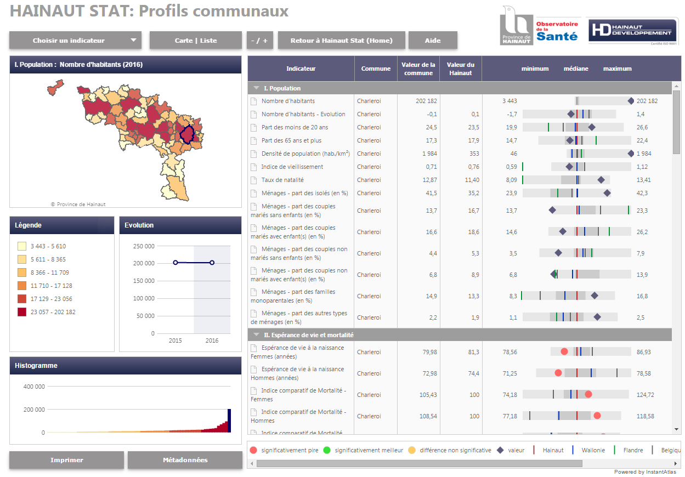Click document icon for Espérance de vie Hommes
Screen dimensions: 685x477
point(254,369)
